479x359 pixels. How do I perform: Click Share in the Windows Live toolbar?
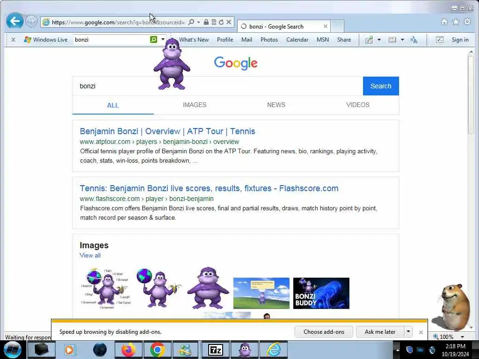(x=344, y=40)
